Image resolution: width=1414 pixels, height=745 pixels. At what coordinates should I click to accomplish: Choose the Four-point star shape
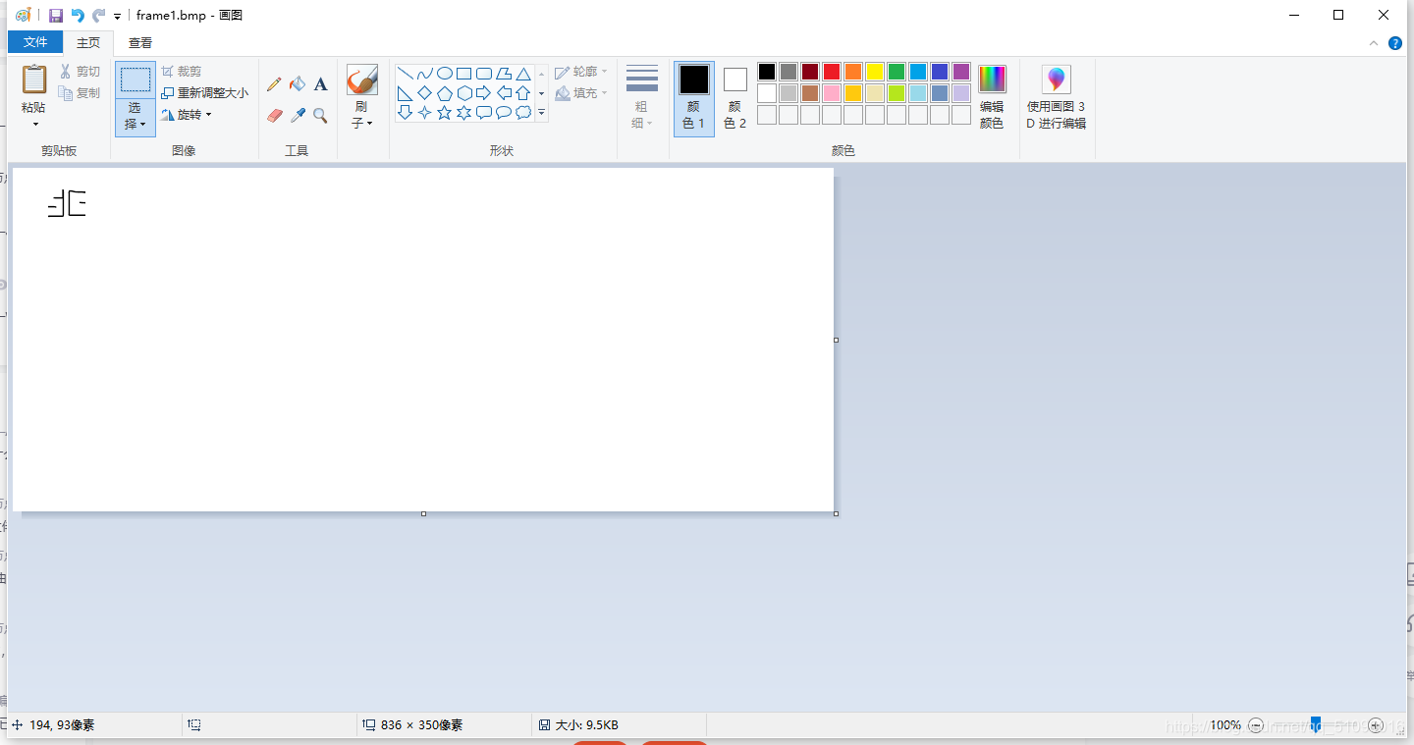424,113
